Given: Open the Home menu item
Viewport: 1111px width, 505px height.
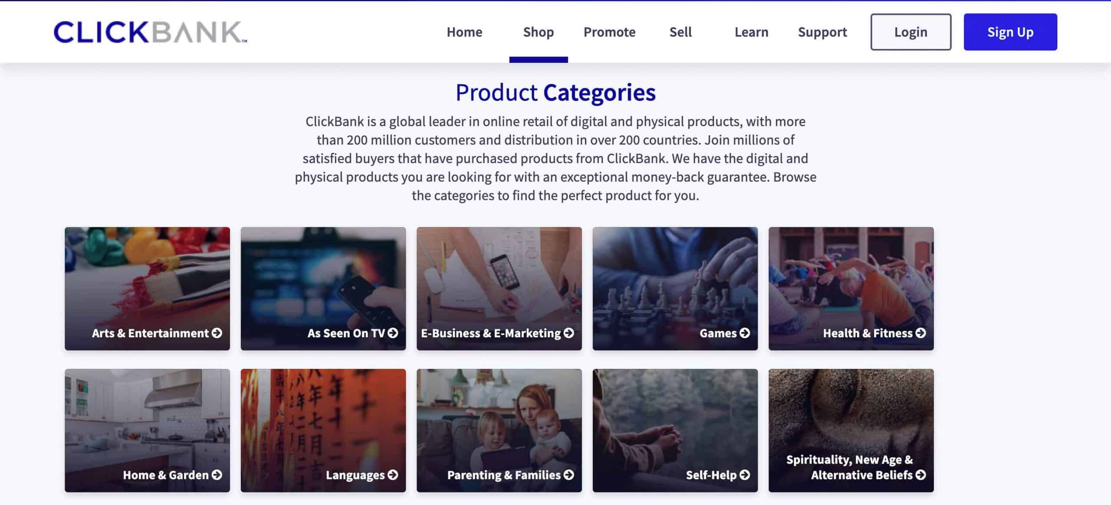Looking at the screenshot, I should click(464, 32).
